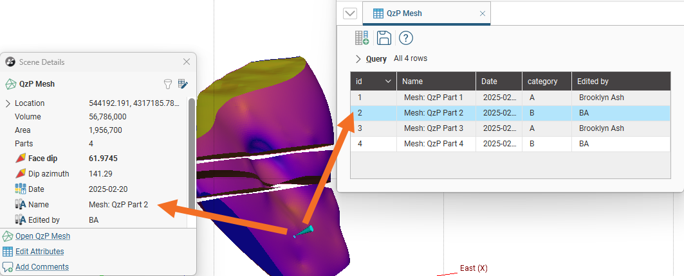Viewport: 684px width, 276px height.
Task: Click the add column icon in table toolbar
Action: (x=362, y=38)
